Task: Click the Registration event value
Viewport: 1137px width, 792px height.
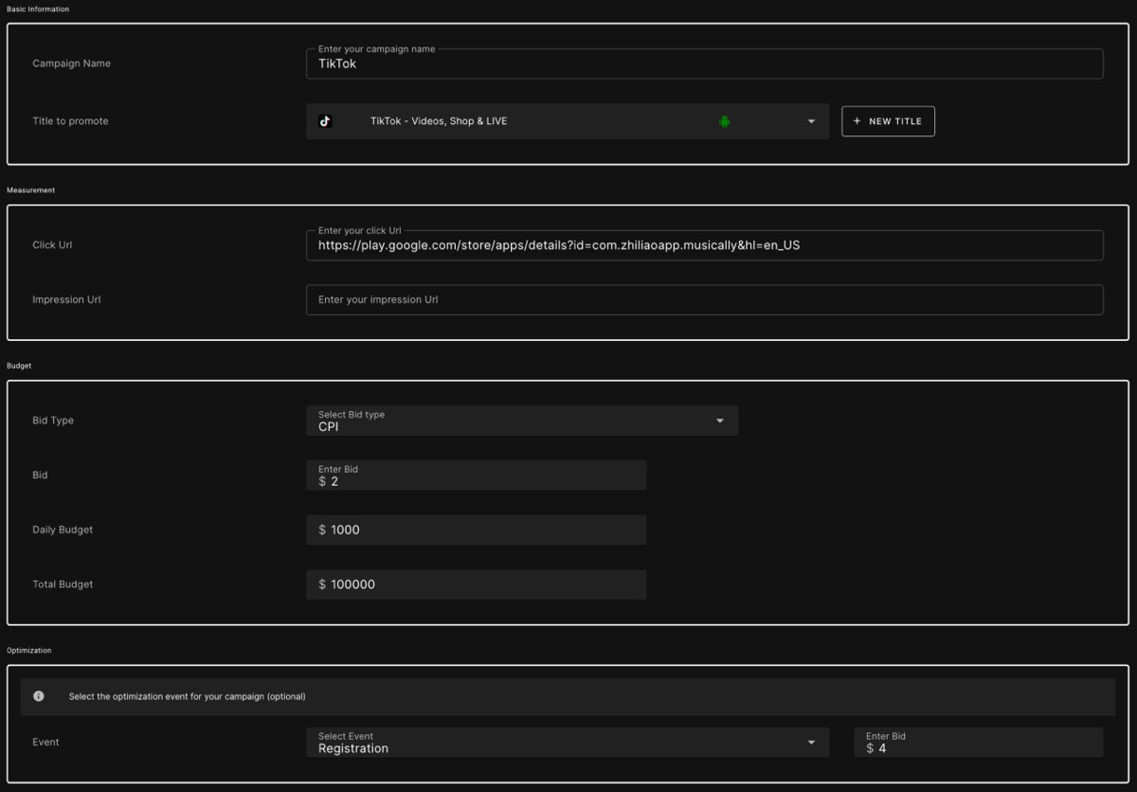Action: [353, 748]
